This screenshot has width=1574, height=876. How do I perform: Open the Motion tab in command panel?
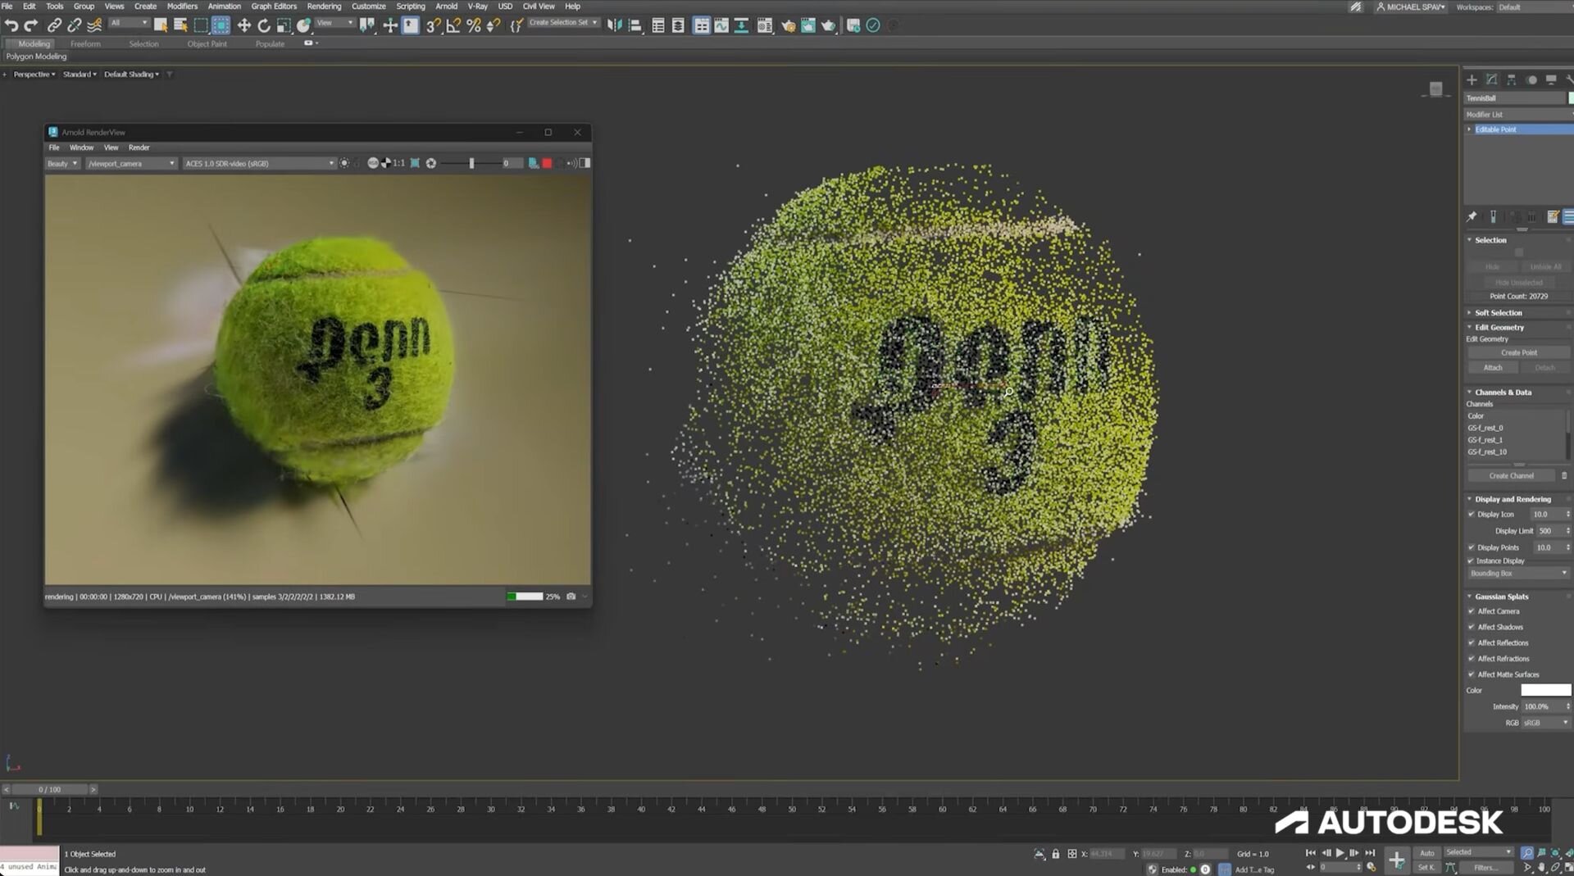(x=1531, y=79)
